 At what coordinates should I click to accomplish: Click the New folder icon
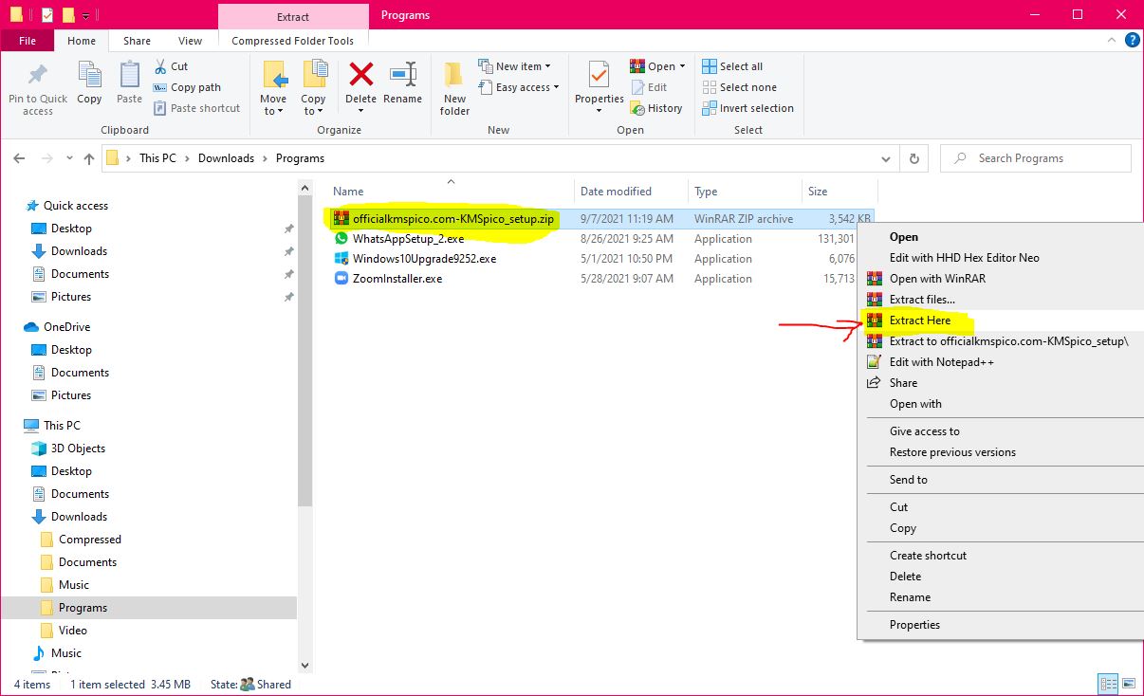[x=454, y=75]
